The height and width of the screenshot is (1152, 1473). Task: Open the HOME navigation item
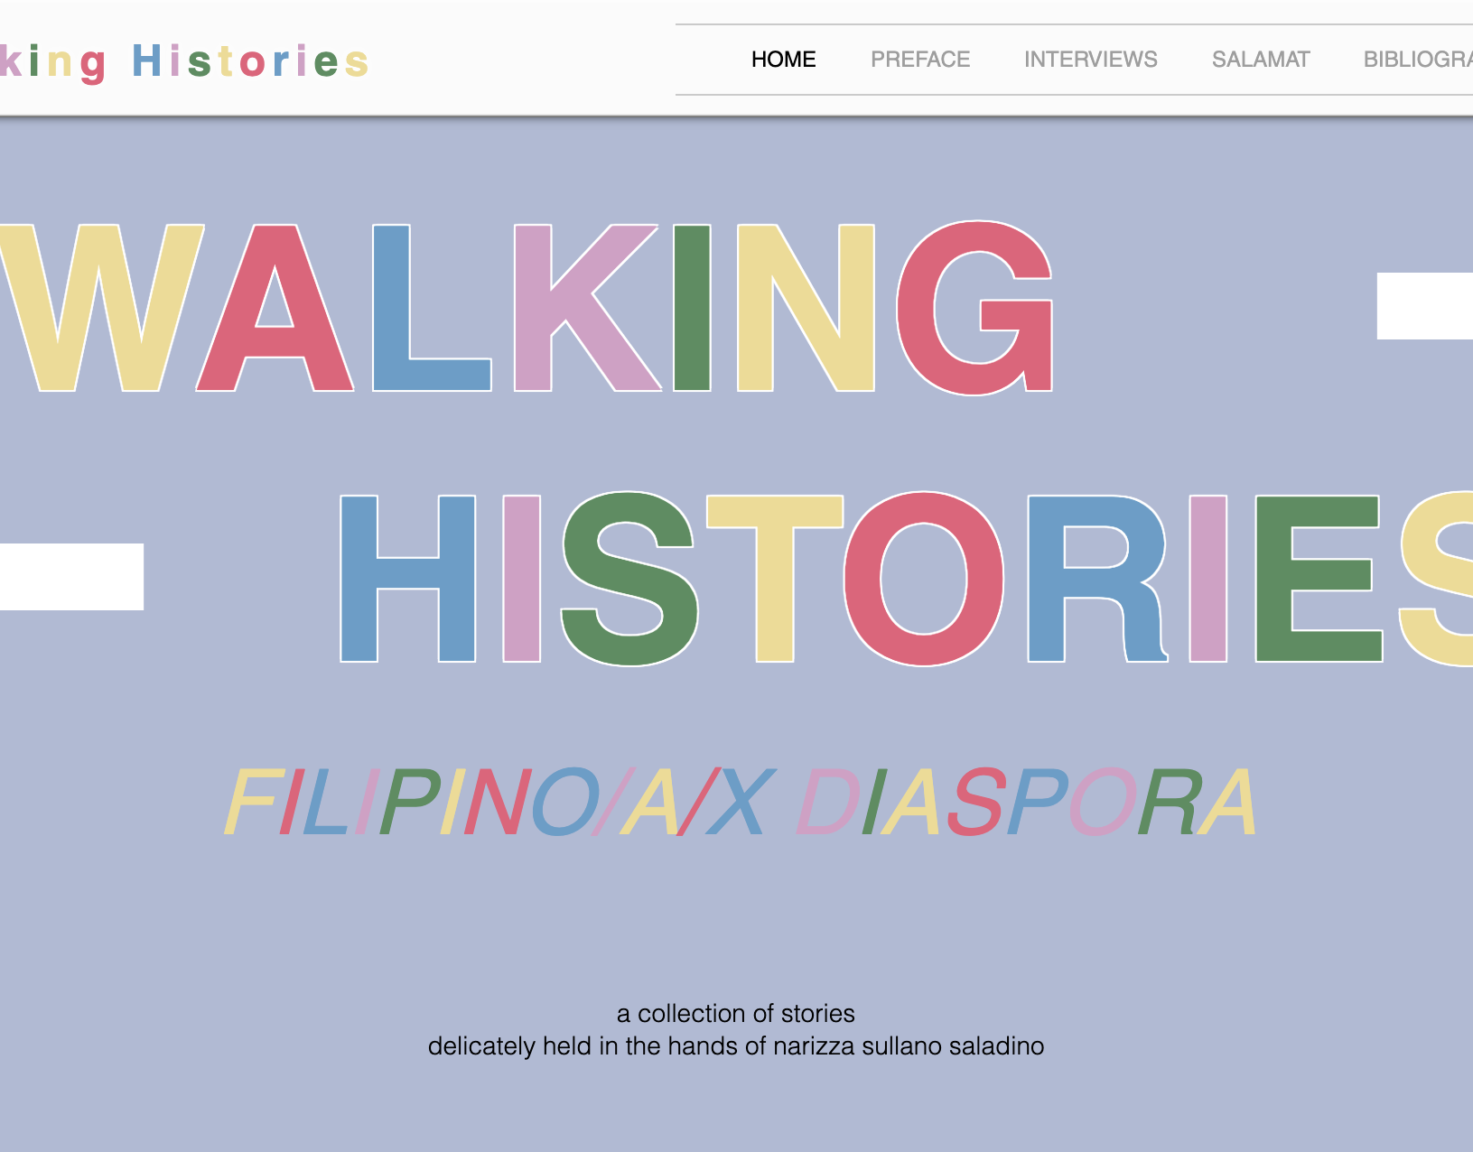tap(783, 60)
